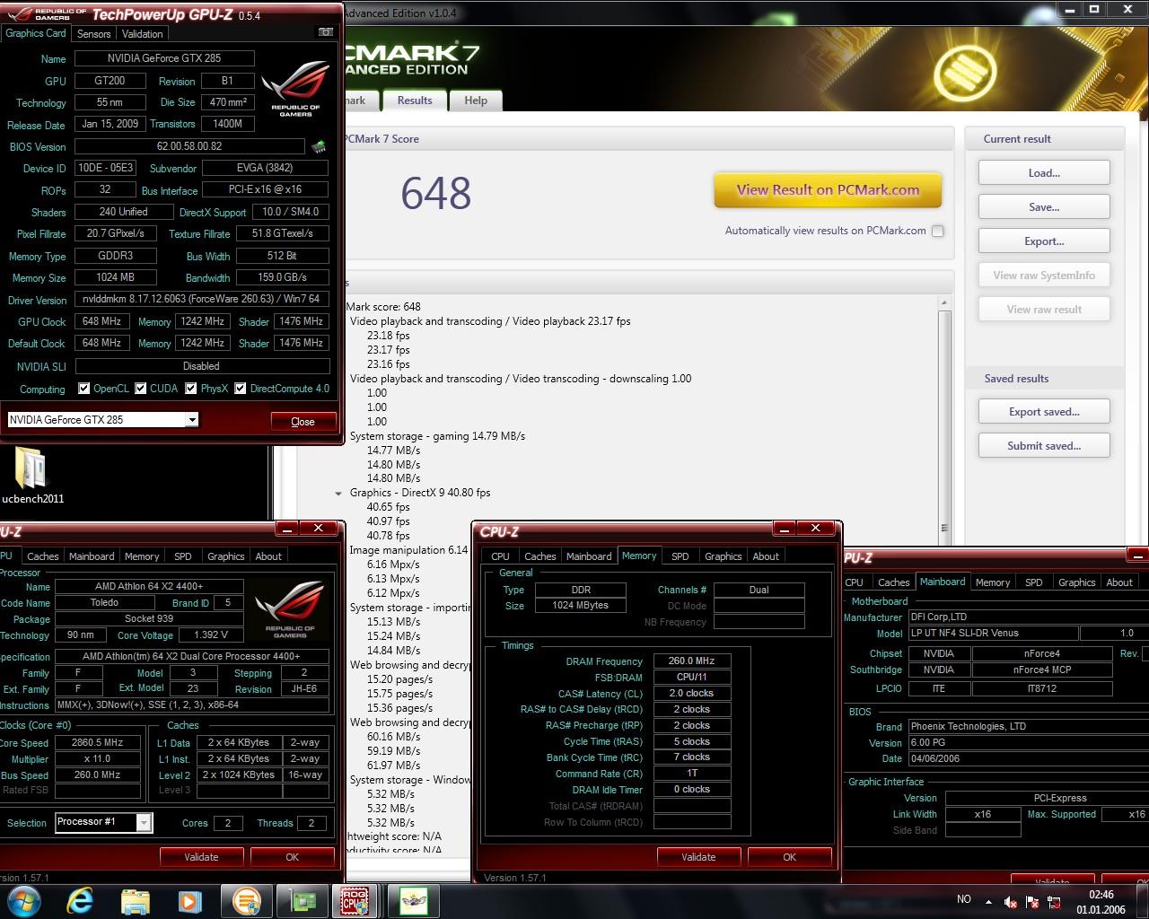Launch Internet Explorer from the taskbar

[81, 900]
